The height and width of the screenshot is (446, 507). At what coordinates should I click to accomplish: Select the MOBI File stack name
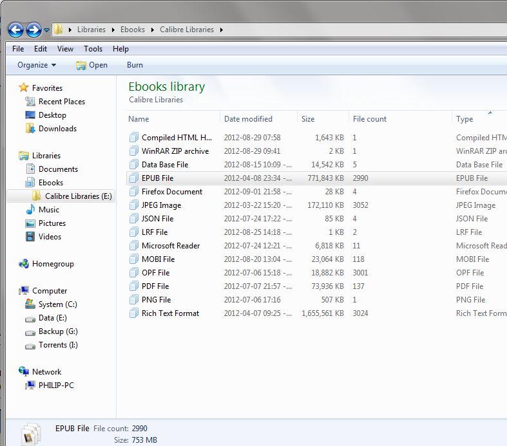[158, 259]
